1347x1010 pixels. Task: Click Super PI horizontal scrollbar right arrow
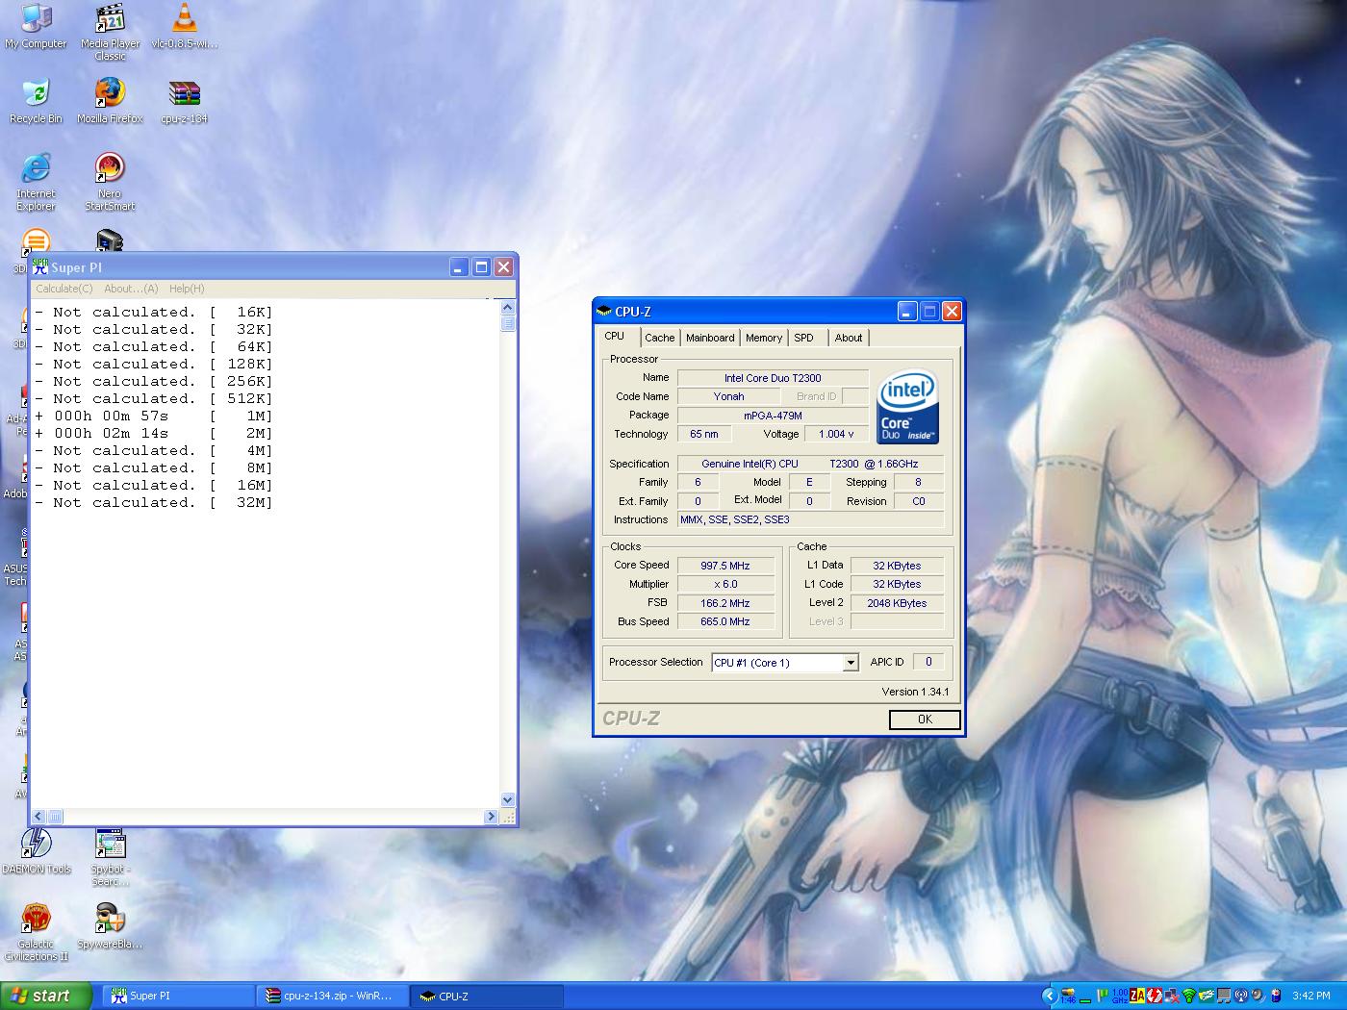coord(491,817)
